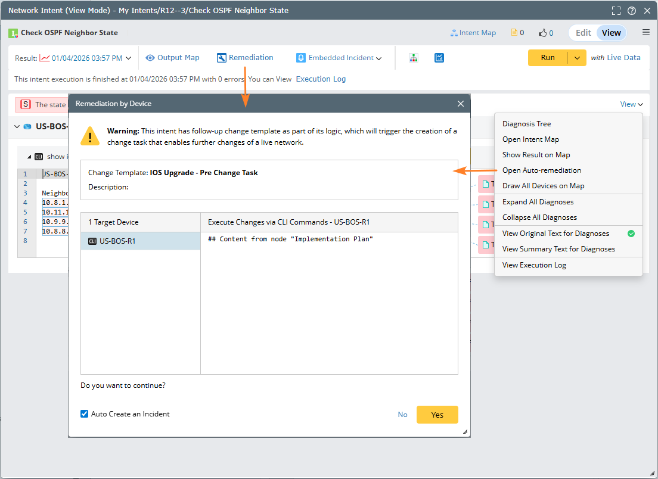Viewport: 658px width, 479px height.
Task: Uncheck Auto Create an Incident
Action: pos(85,413)
